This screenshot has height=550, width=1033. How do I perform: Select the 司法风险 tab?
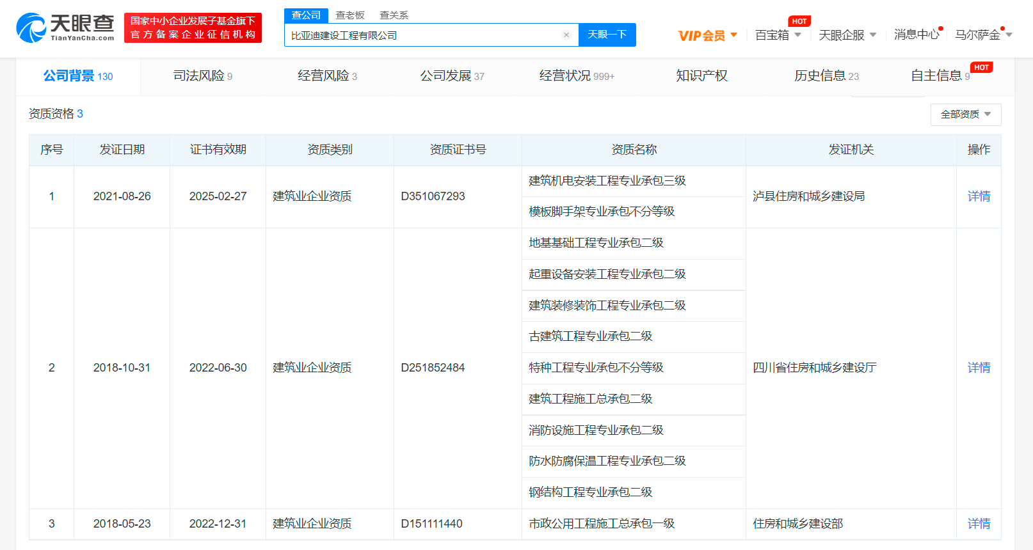(x=203, y=76)
